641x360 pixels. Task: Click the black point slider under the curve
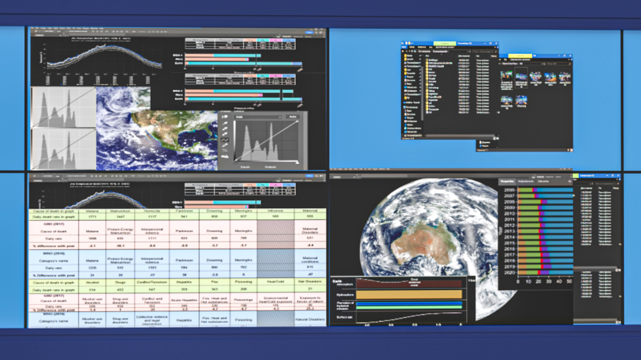(236, 162)
